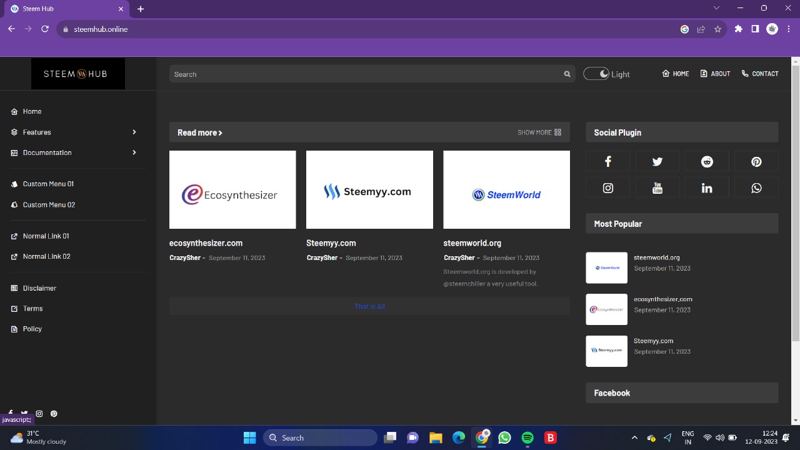Image resolution: width=800 pixels, height=450 pixels.
Task: Open the browser Extensions puzzle icon
Action: coord(738,29)
